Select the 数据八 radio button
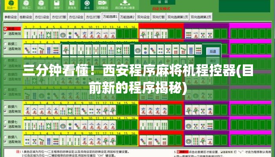The width and height of the screenshot is (275, 157). click(5, 137)
